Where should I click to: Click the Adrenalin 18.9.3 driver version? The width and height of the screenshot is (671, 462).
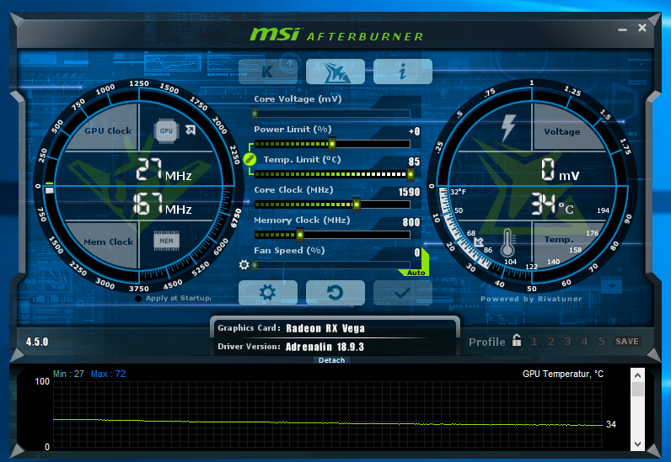pyautogui.click(x=325, y=347)
